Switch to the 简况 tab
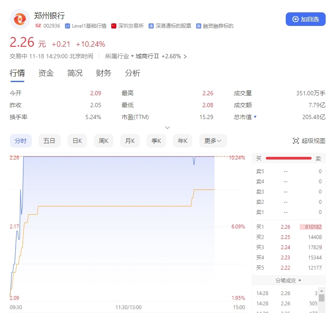The height and width of the screenshot is (313, 335). point(75,73)
